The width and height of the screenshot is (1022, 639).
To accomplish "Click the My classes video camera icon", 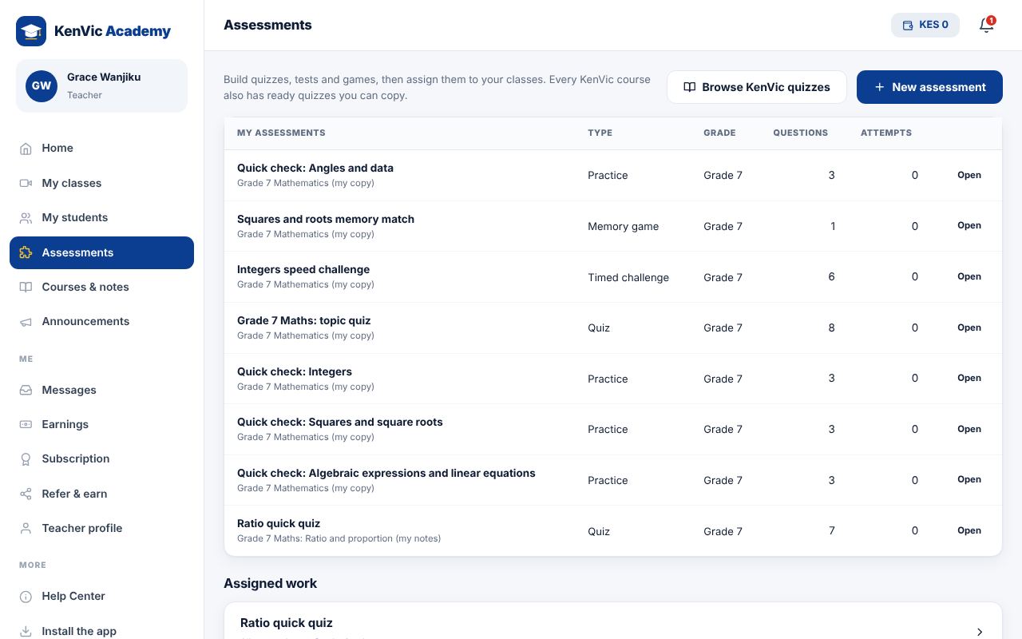I will (26, 183).
